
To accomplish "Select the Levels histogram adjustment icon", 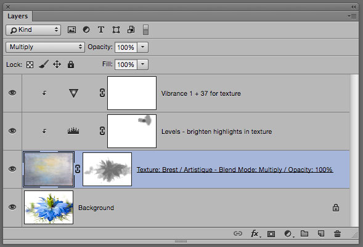I will pos(73,131).
